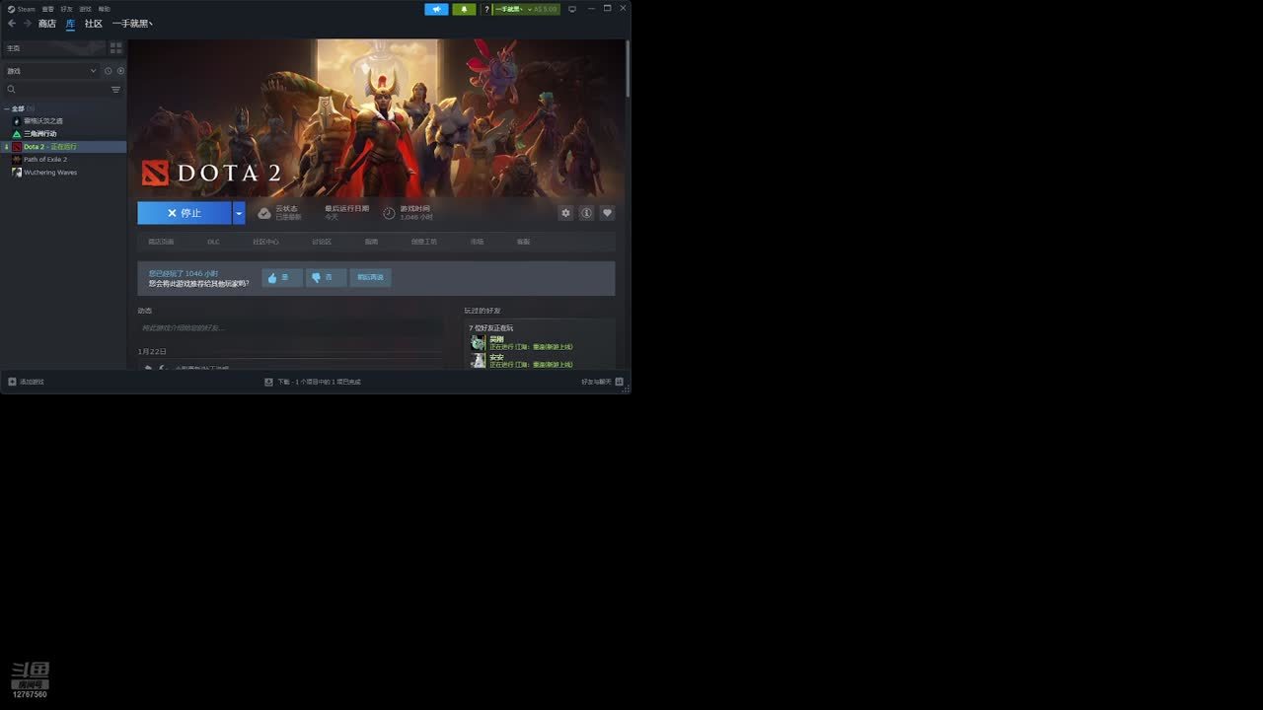Expand the launch options arrow beside 停止

tap(239, 213)
